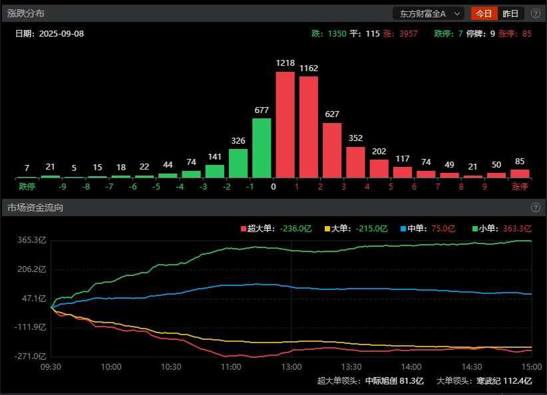
Task: Click 大单 value -215.0亿
Action: tap(371, 229)
